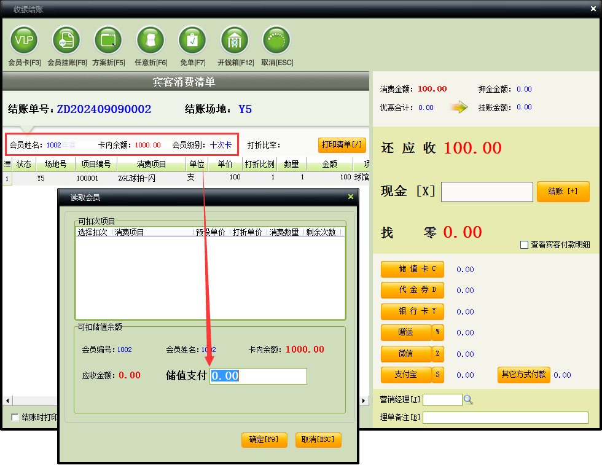Click 会员编号 value 1002 in dialog
Viewport: 602px width, 465px height.
(x=124, y=350)
